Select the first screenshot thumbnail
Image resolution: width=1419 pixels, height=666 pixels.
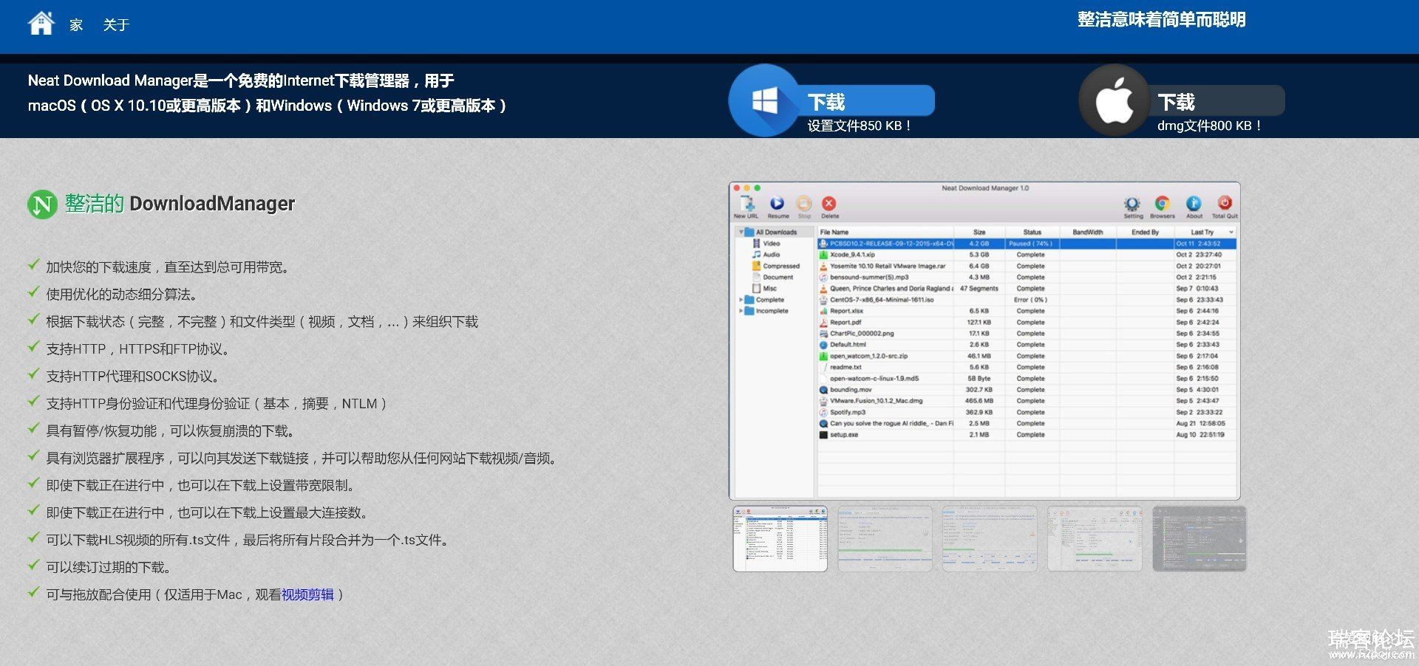click(x=780, y=538)
